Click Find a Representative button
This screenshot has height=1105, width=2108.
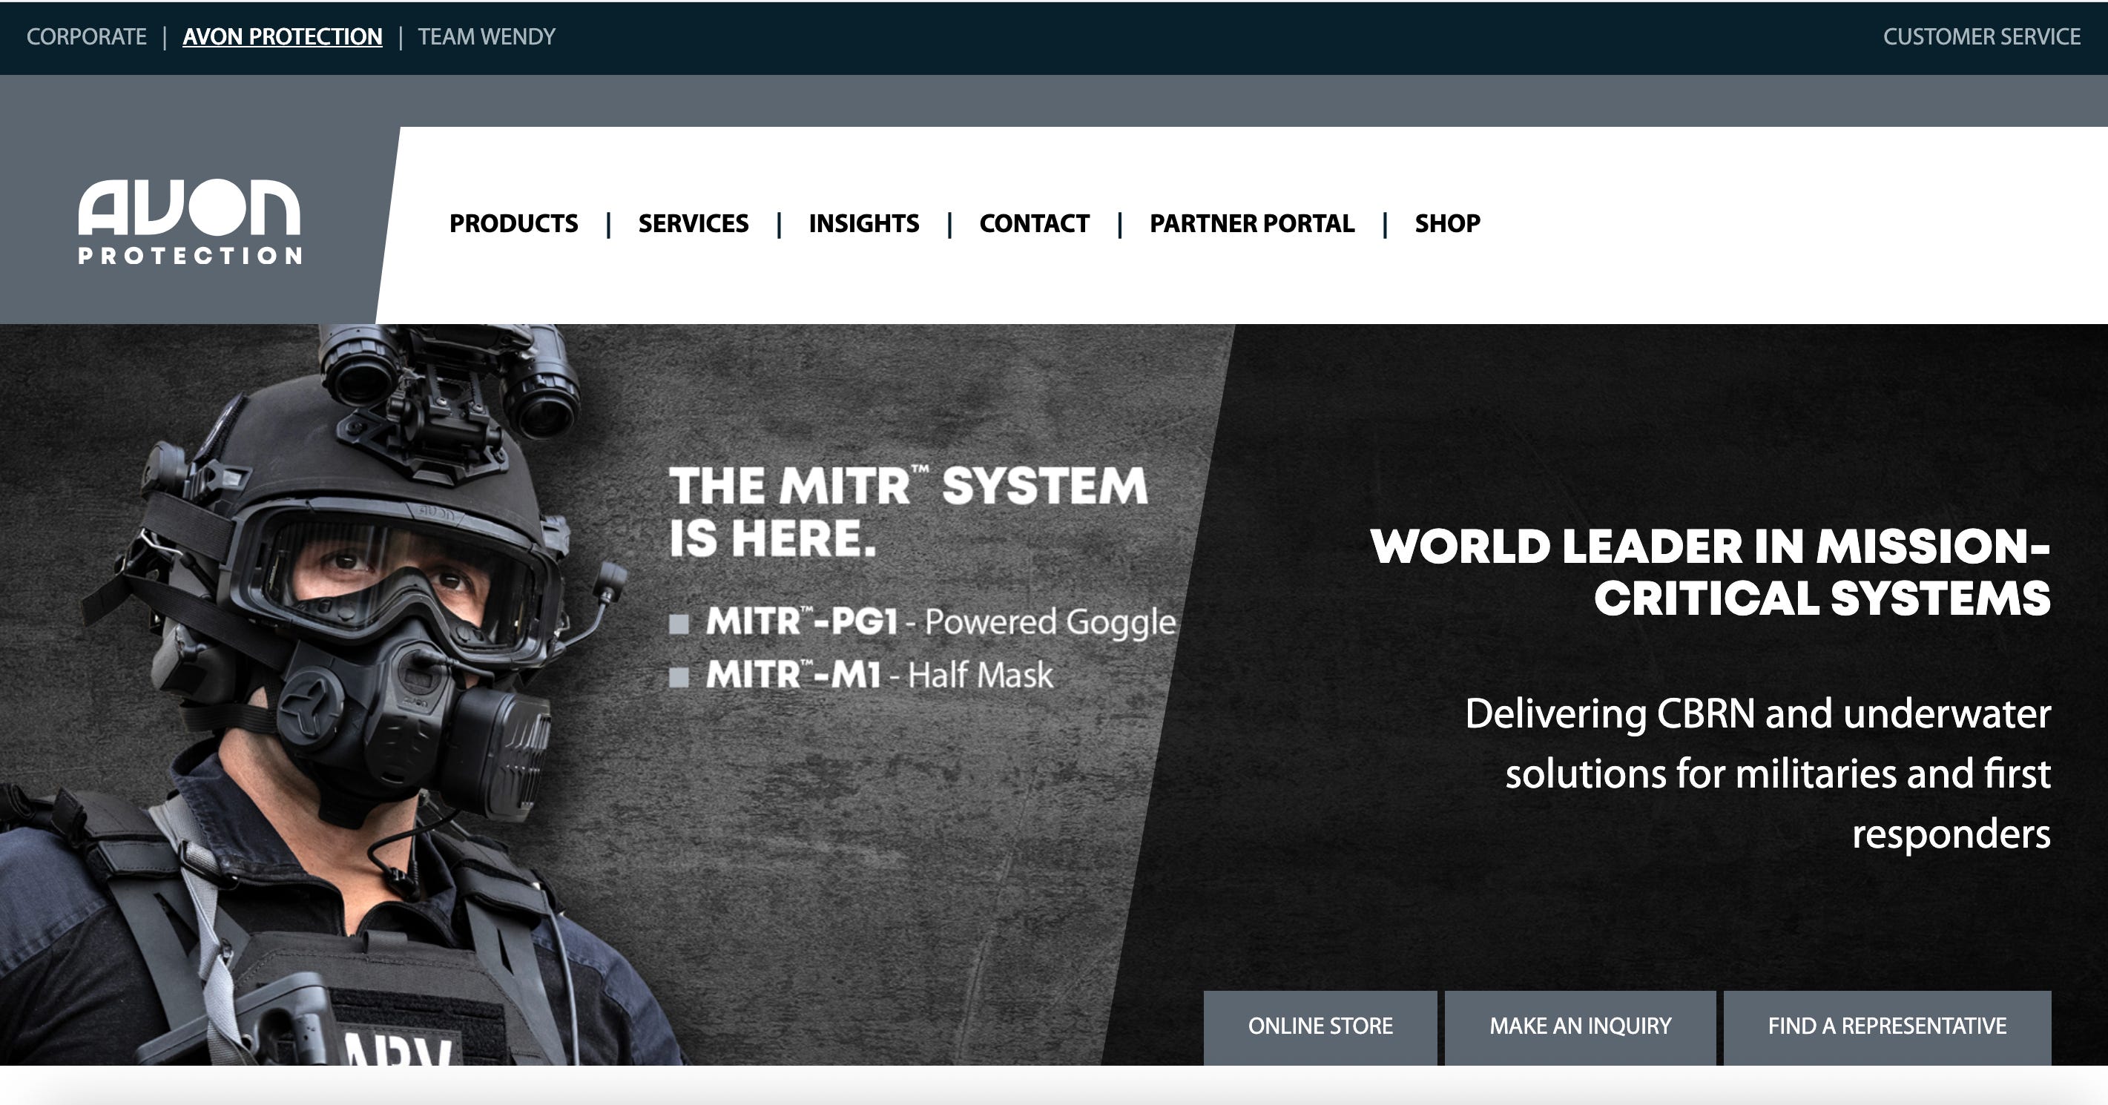pos(1886,1026)
